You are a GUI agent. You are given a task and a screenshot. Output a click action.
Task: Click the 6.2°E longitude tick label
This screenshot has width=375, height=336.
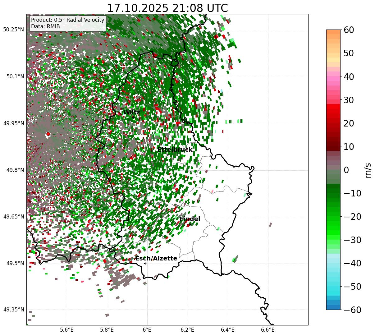click(187, 329)
